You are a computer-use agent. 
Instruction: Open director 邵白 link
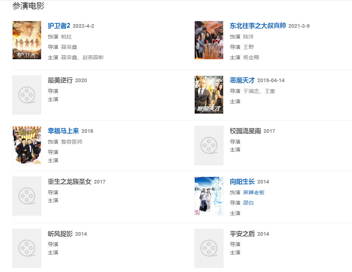(x=248, y=203)
